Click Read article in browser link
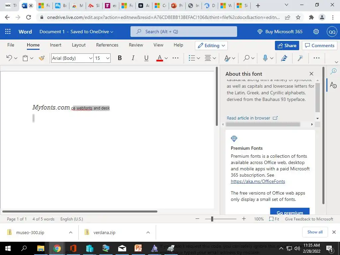The width and height of the screenshot is (340, 255). (252, 118)
